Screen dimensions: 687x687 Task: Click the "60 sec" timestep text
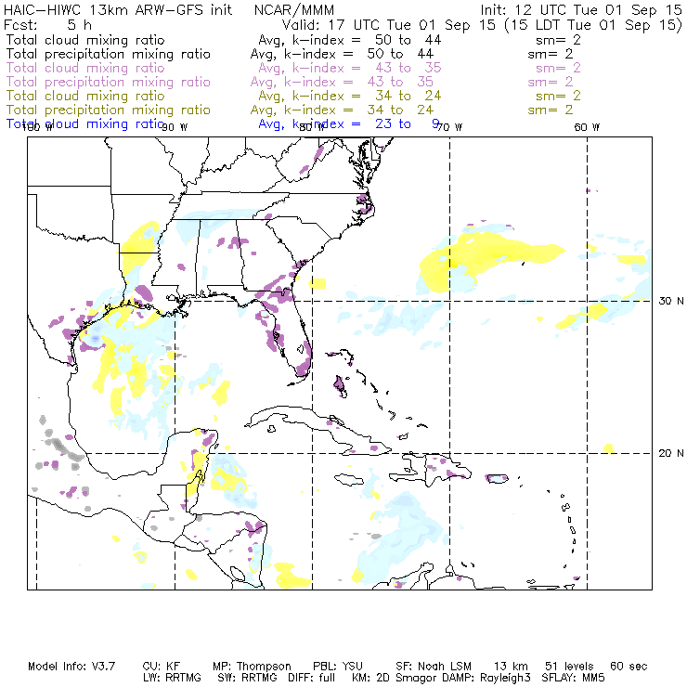[629, 667]
